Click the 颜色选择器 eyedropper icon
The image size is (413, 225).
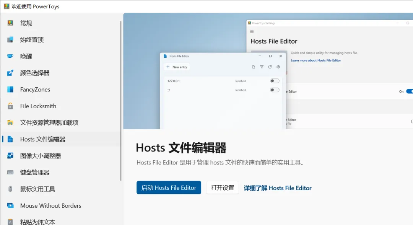pos(10,73)
